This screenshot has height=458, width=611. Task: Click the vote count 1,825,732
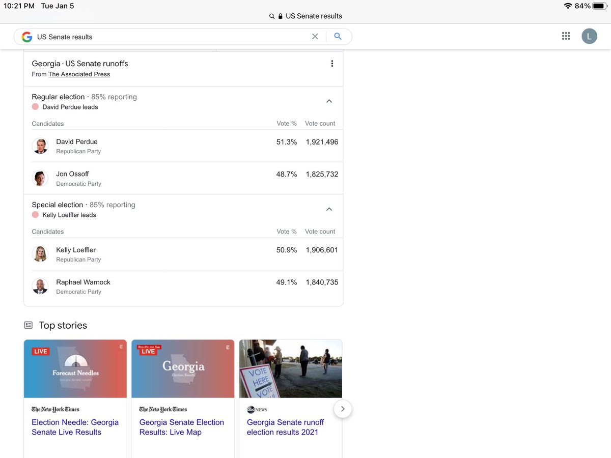322,174
